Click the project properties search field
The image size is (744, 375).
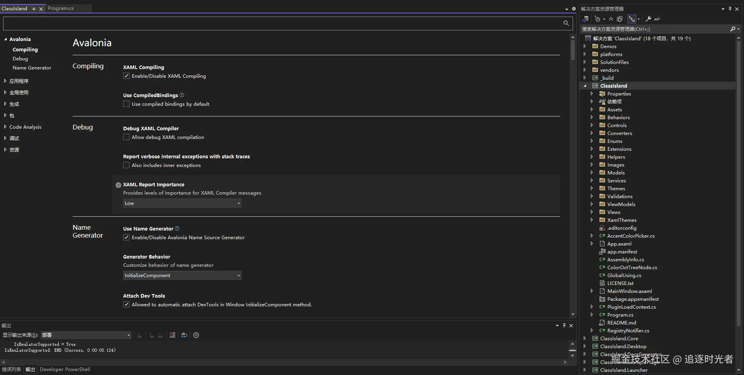click(282, 23)
